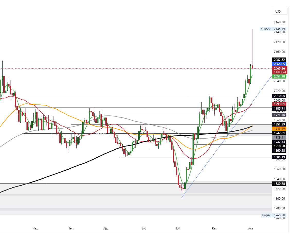Click the grey 1939.11 price label
This screenshot has width=291, height=241.
pos(279,138)
